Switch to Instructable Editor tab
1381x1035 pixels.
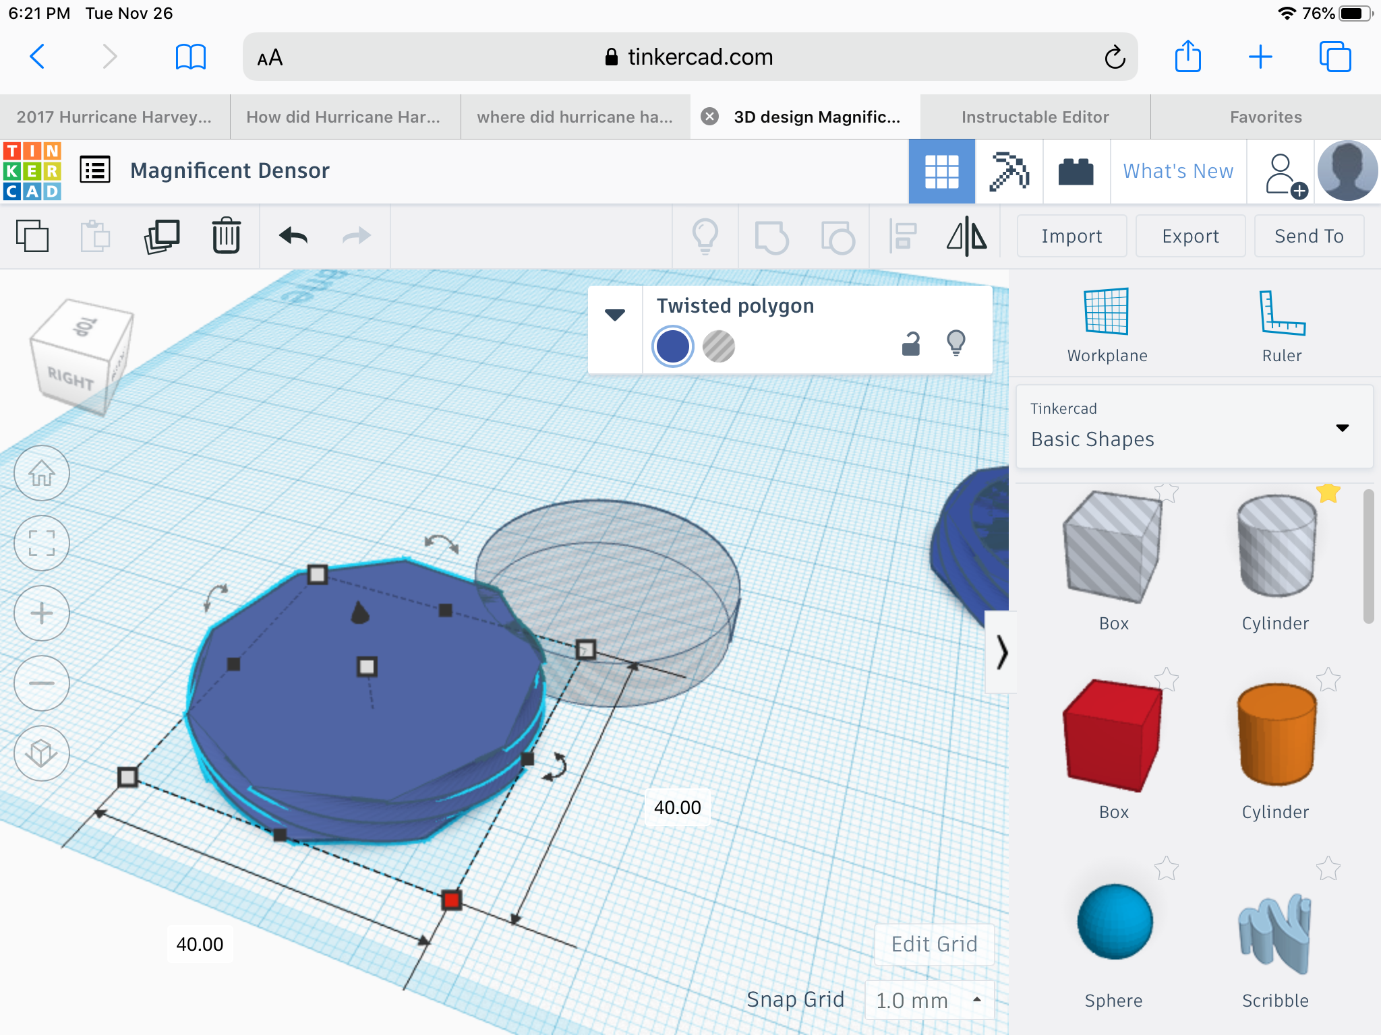tap(1035, 117)
